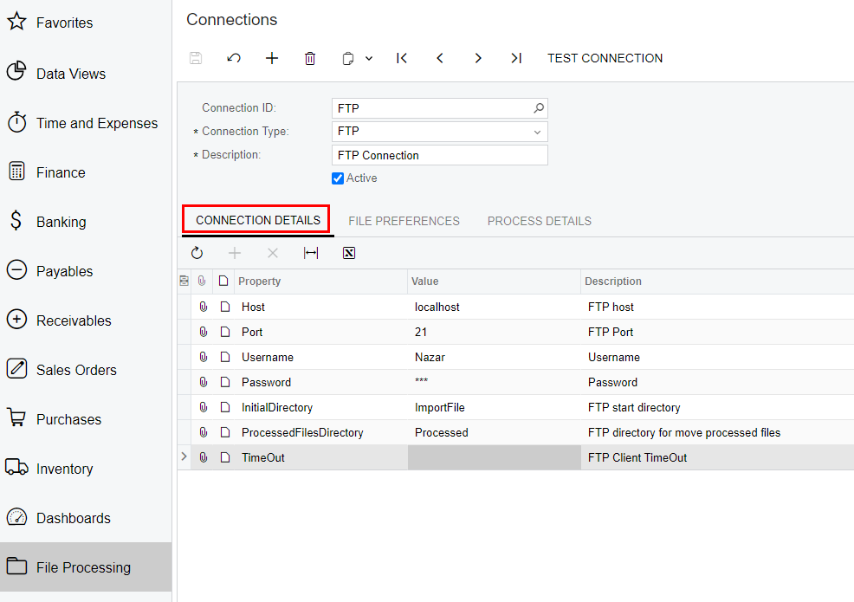Open Banking in the sidebar

(x=61, y=222)
